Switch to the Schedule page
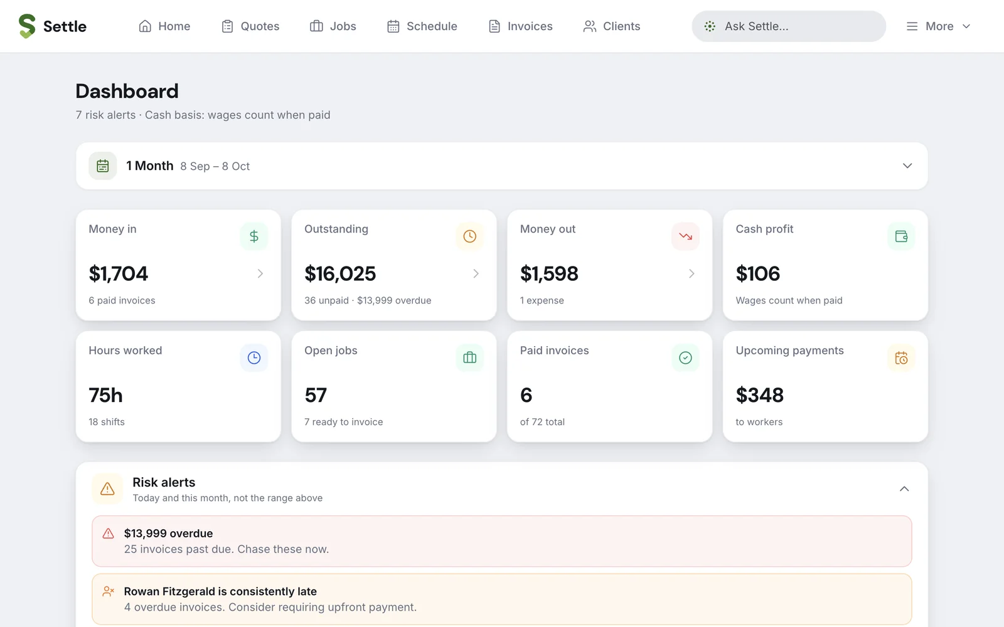This screenshot has height=627, width=1004. [422, 26]
